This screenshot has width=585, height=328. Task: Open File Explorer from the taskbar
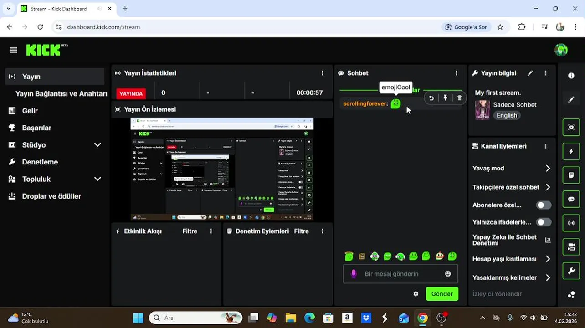pos(291,318)
